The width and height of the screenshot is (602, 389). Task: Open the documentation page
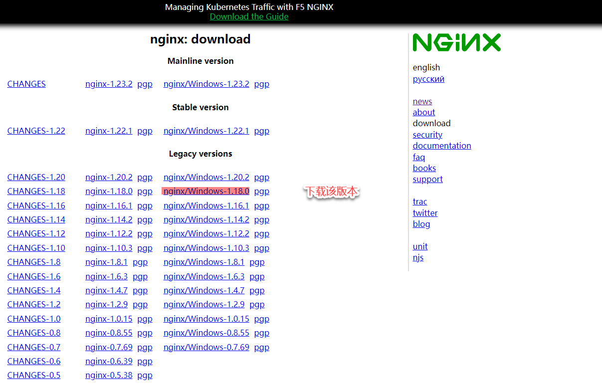(442, 146)
